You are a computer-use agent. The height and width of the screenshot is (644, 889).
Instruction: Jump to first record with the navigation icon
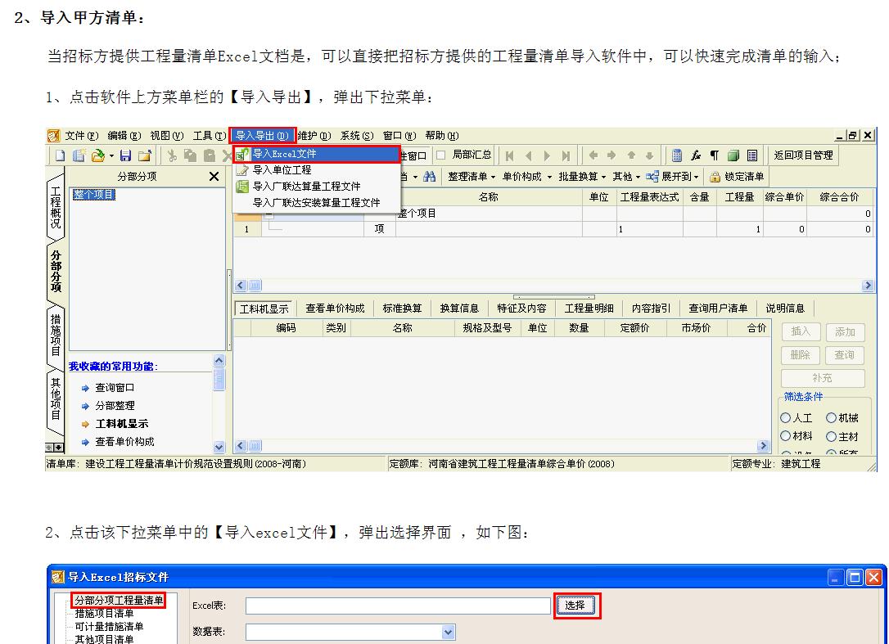point(510,155)
